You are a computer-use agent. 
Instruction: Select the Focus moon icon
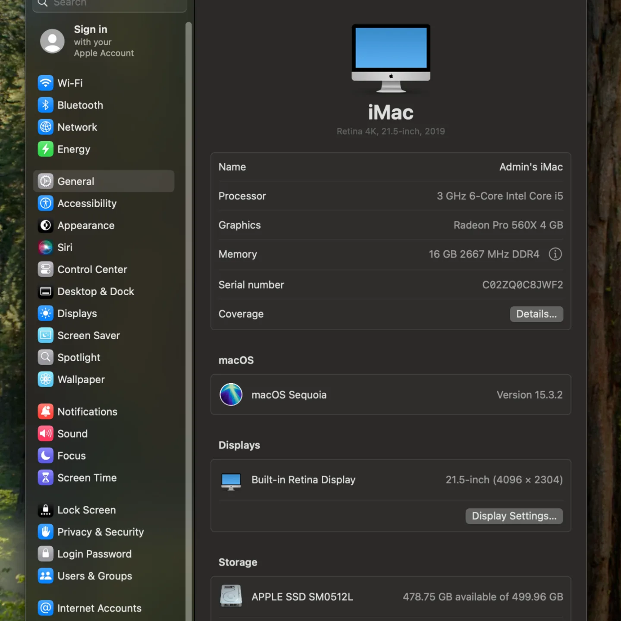click(x=46, y=455)
